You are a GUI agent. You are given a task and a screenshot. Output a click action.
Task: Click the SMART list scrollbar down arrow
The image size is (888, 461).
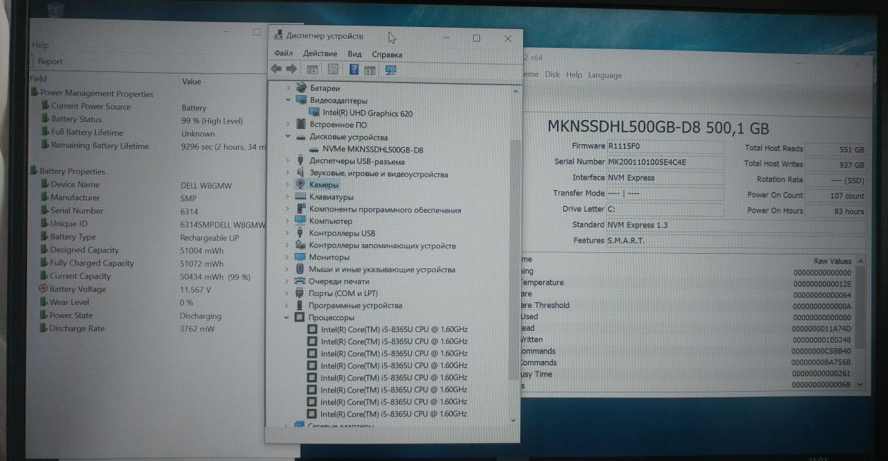click(x=860, y=384)
